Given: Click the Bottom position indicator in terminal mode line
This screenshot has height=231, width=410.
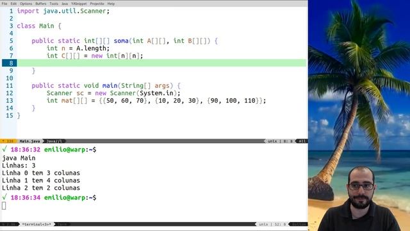Looking at the screenshot, I should tap(299, 224).
